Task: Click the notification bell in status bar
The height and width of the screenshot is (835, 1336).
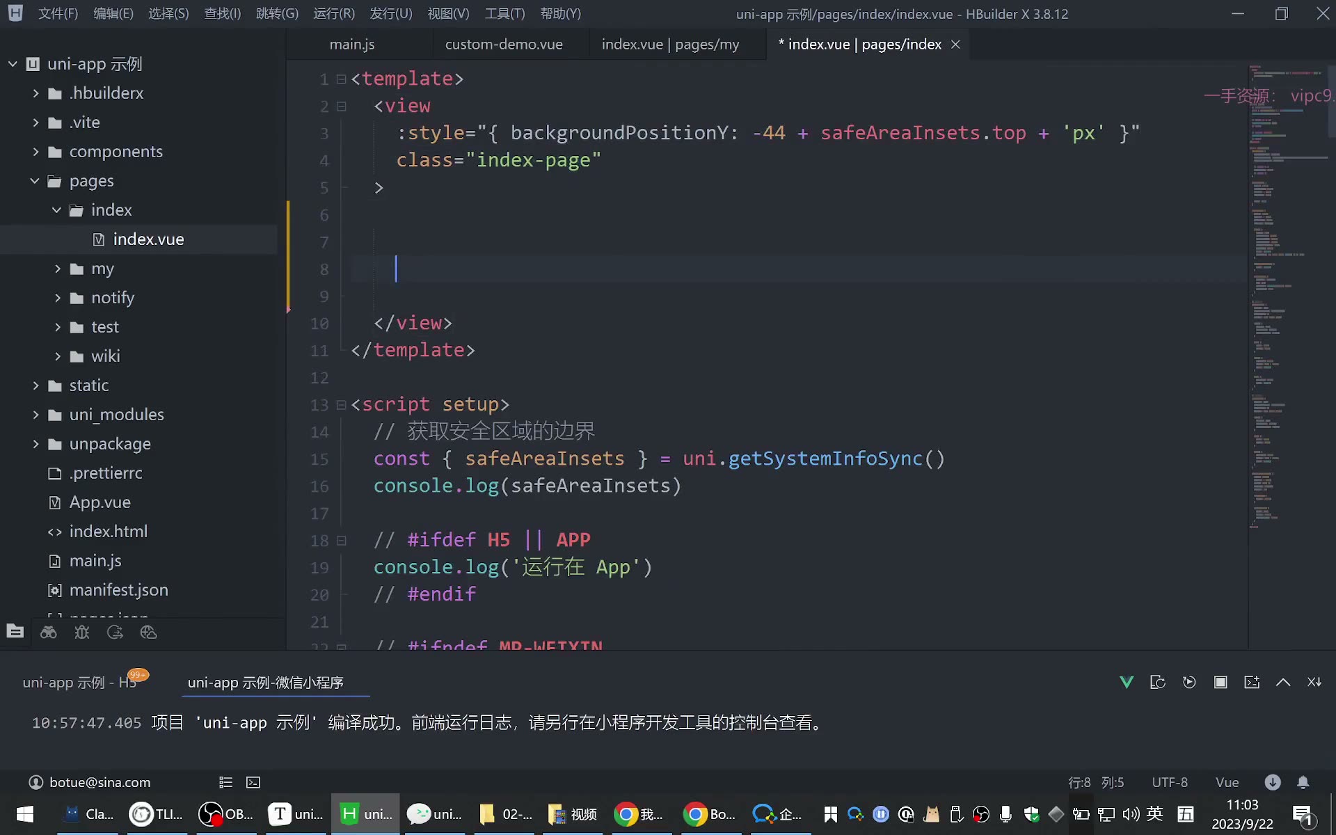Action: [1303, 782]
